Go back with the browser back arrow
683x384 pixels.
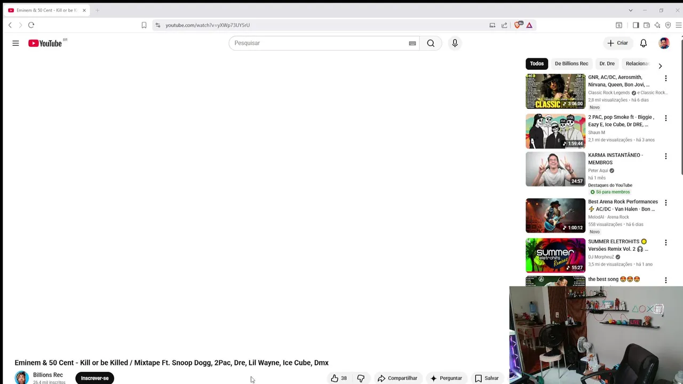pos(10,25)
